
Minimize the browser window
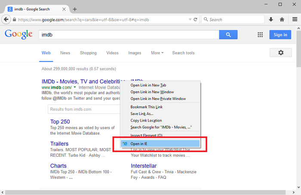[266, 4]
